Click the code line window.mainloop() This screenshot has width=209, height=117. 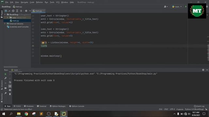[51, 56]
